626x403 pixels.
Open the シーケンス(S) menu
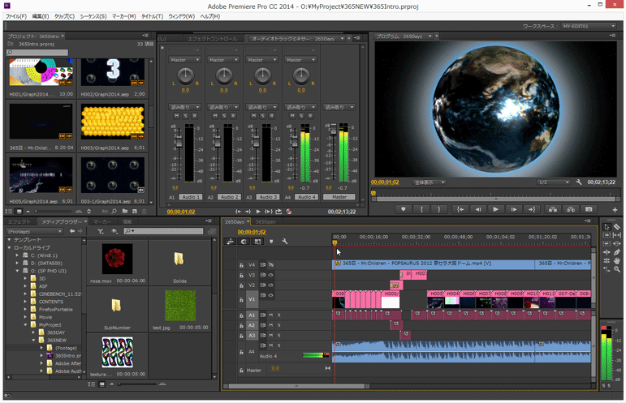(x=93, y=16)
